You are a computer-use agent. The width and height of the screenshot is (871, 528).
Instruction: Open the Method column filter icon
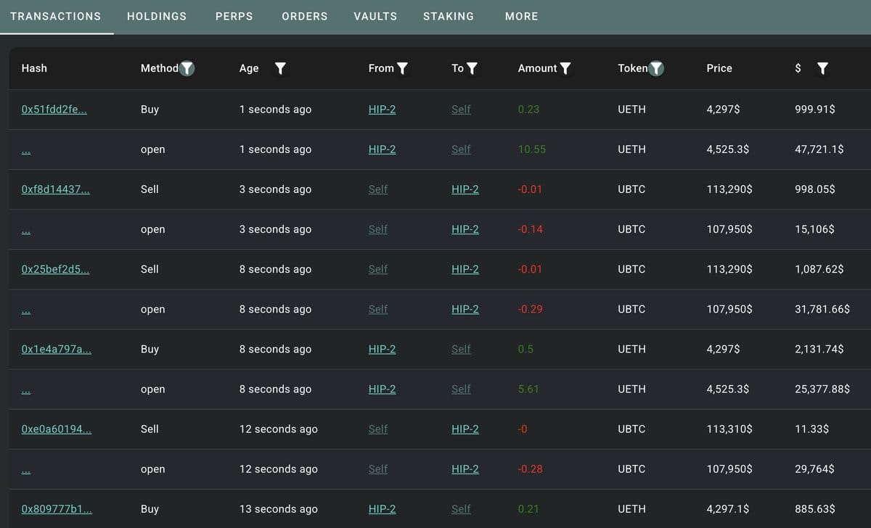[187, 68]
